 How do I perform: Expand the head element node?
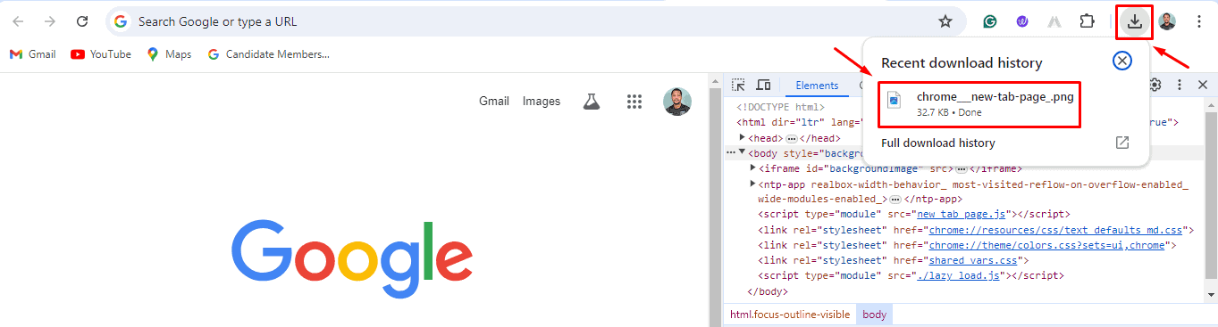(743, 138)
